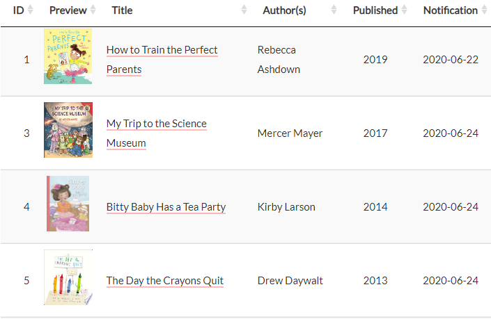Sort by Author(s) using arrow icon
Viewport: 491px width, 319px height.
click(334, 10)
